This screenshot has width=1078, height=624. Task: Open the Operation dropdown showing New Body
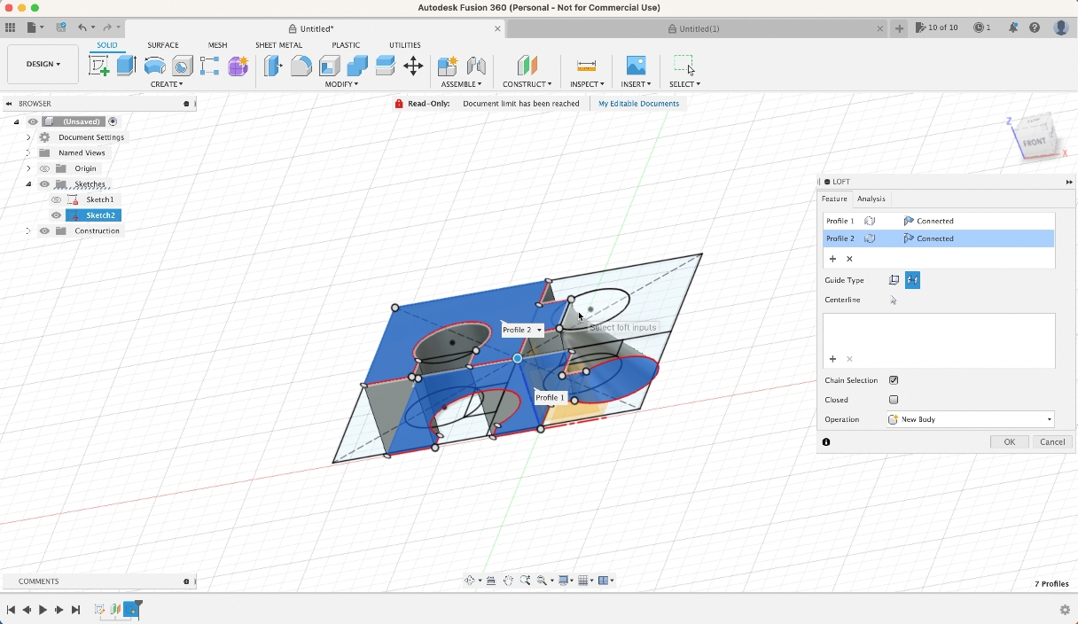click(x=971, y=419)
